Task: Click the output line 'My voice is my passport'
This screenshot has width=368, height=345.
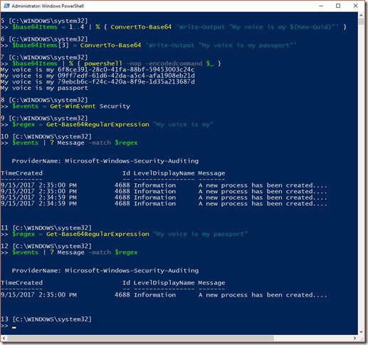Action: [x=44, y=88]
